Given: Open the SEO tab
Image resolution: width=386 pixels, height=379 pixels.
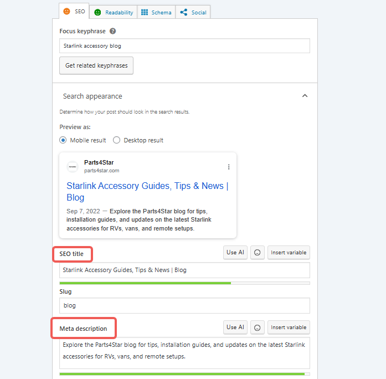Looking at the screenshot, I should tap(74, 11).
